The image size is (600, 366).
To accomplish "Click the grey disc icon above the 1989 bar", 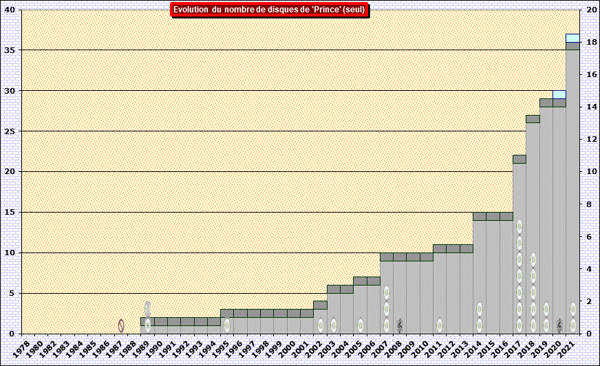I will 147,309.
